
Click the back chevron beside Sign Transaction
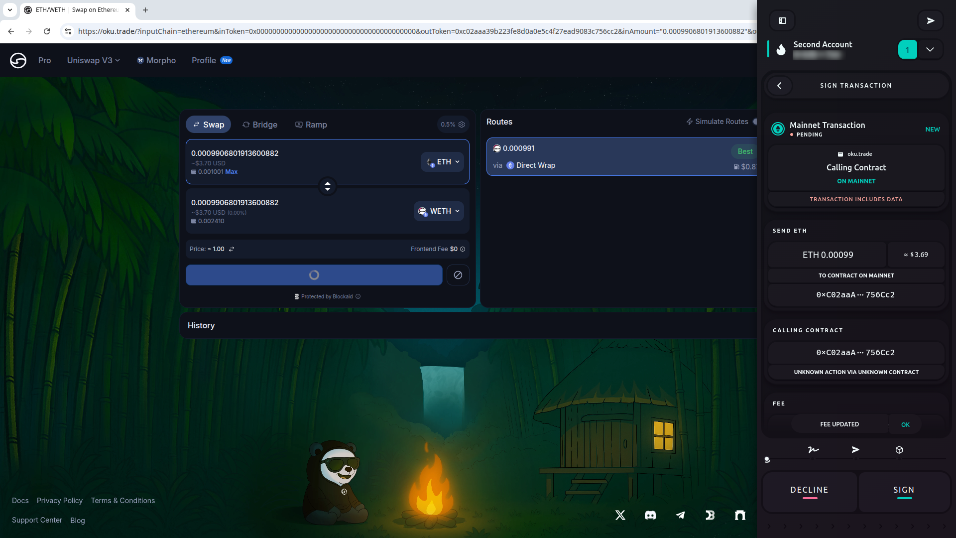click(x=779, y=86)
